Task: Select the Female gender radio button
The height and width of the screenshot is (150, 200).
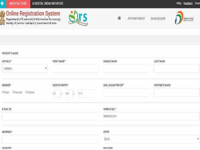Action: 13,92
